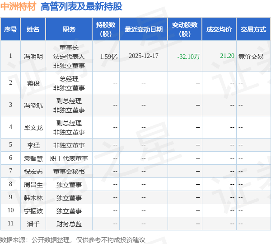Click the 董事长 title in row 1
Image resolution: width=271 pixels, height=244 pixels.
(69, 48)
